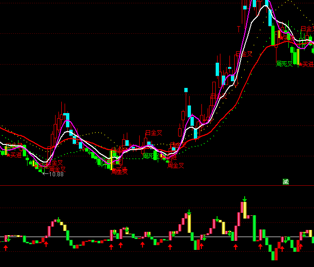314x267 pixels.
Task: Click 周金叉 label just above 10.88
Action: 57,169
